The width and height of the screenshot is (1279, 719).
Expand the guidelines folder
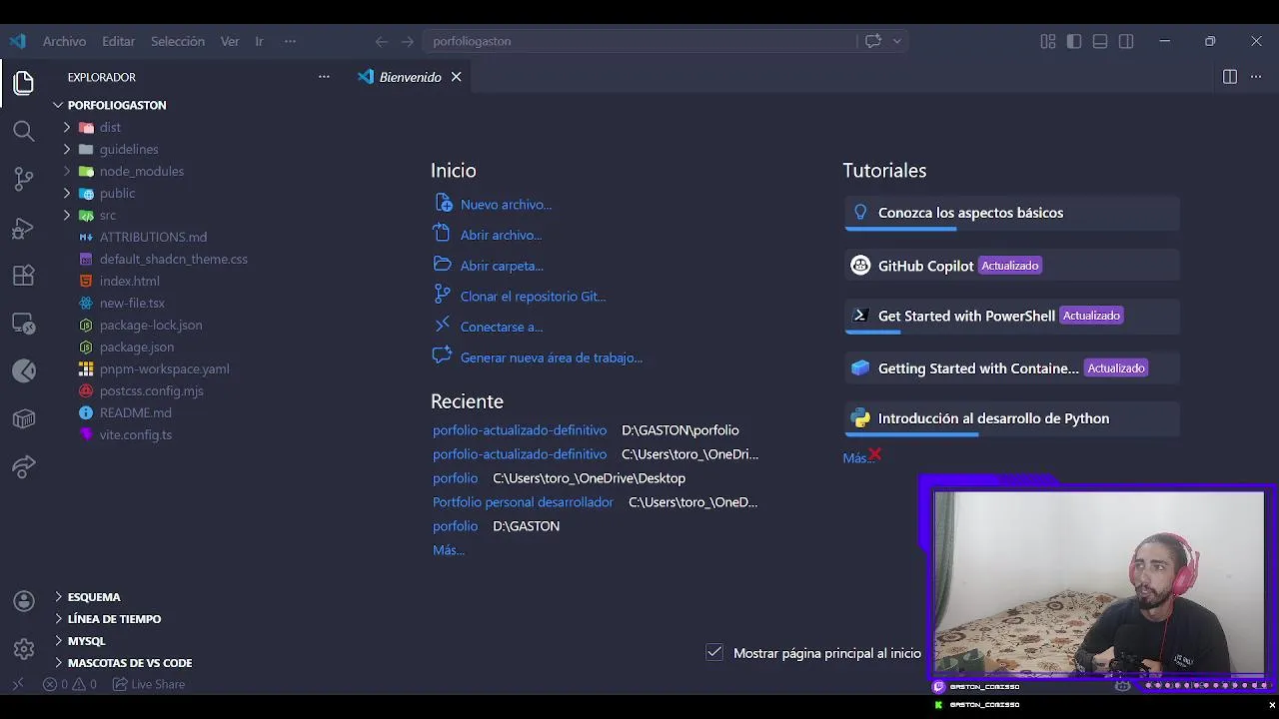click(x=129, y=149)
